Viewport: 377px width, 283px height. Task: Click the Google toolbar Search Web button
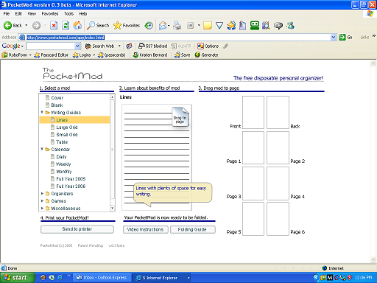point(100,46)
